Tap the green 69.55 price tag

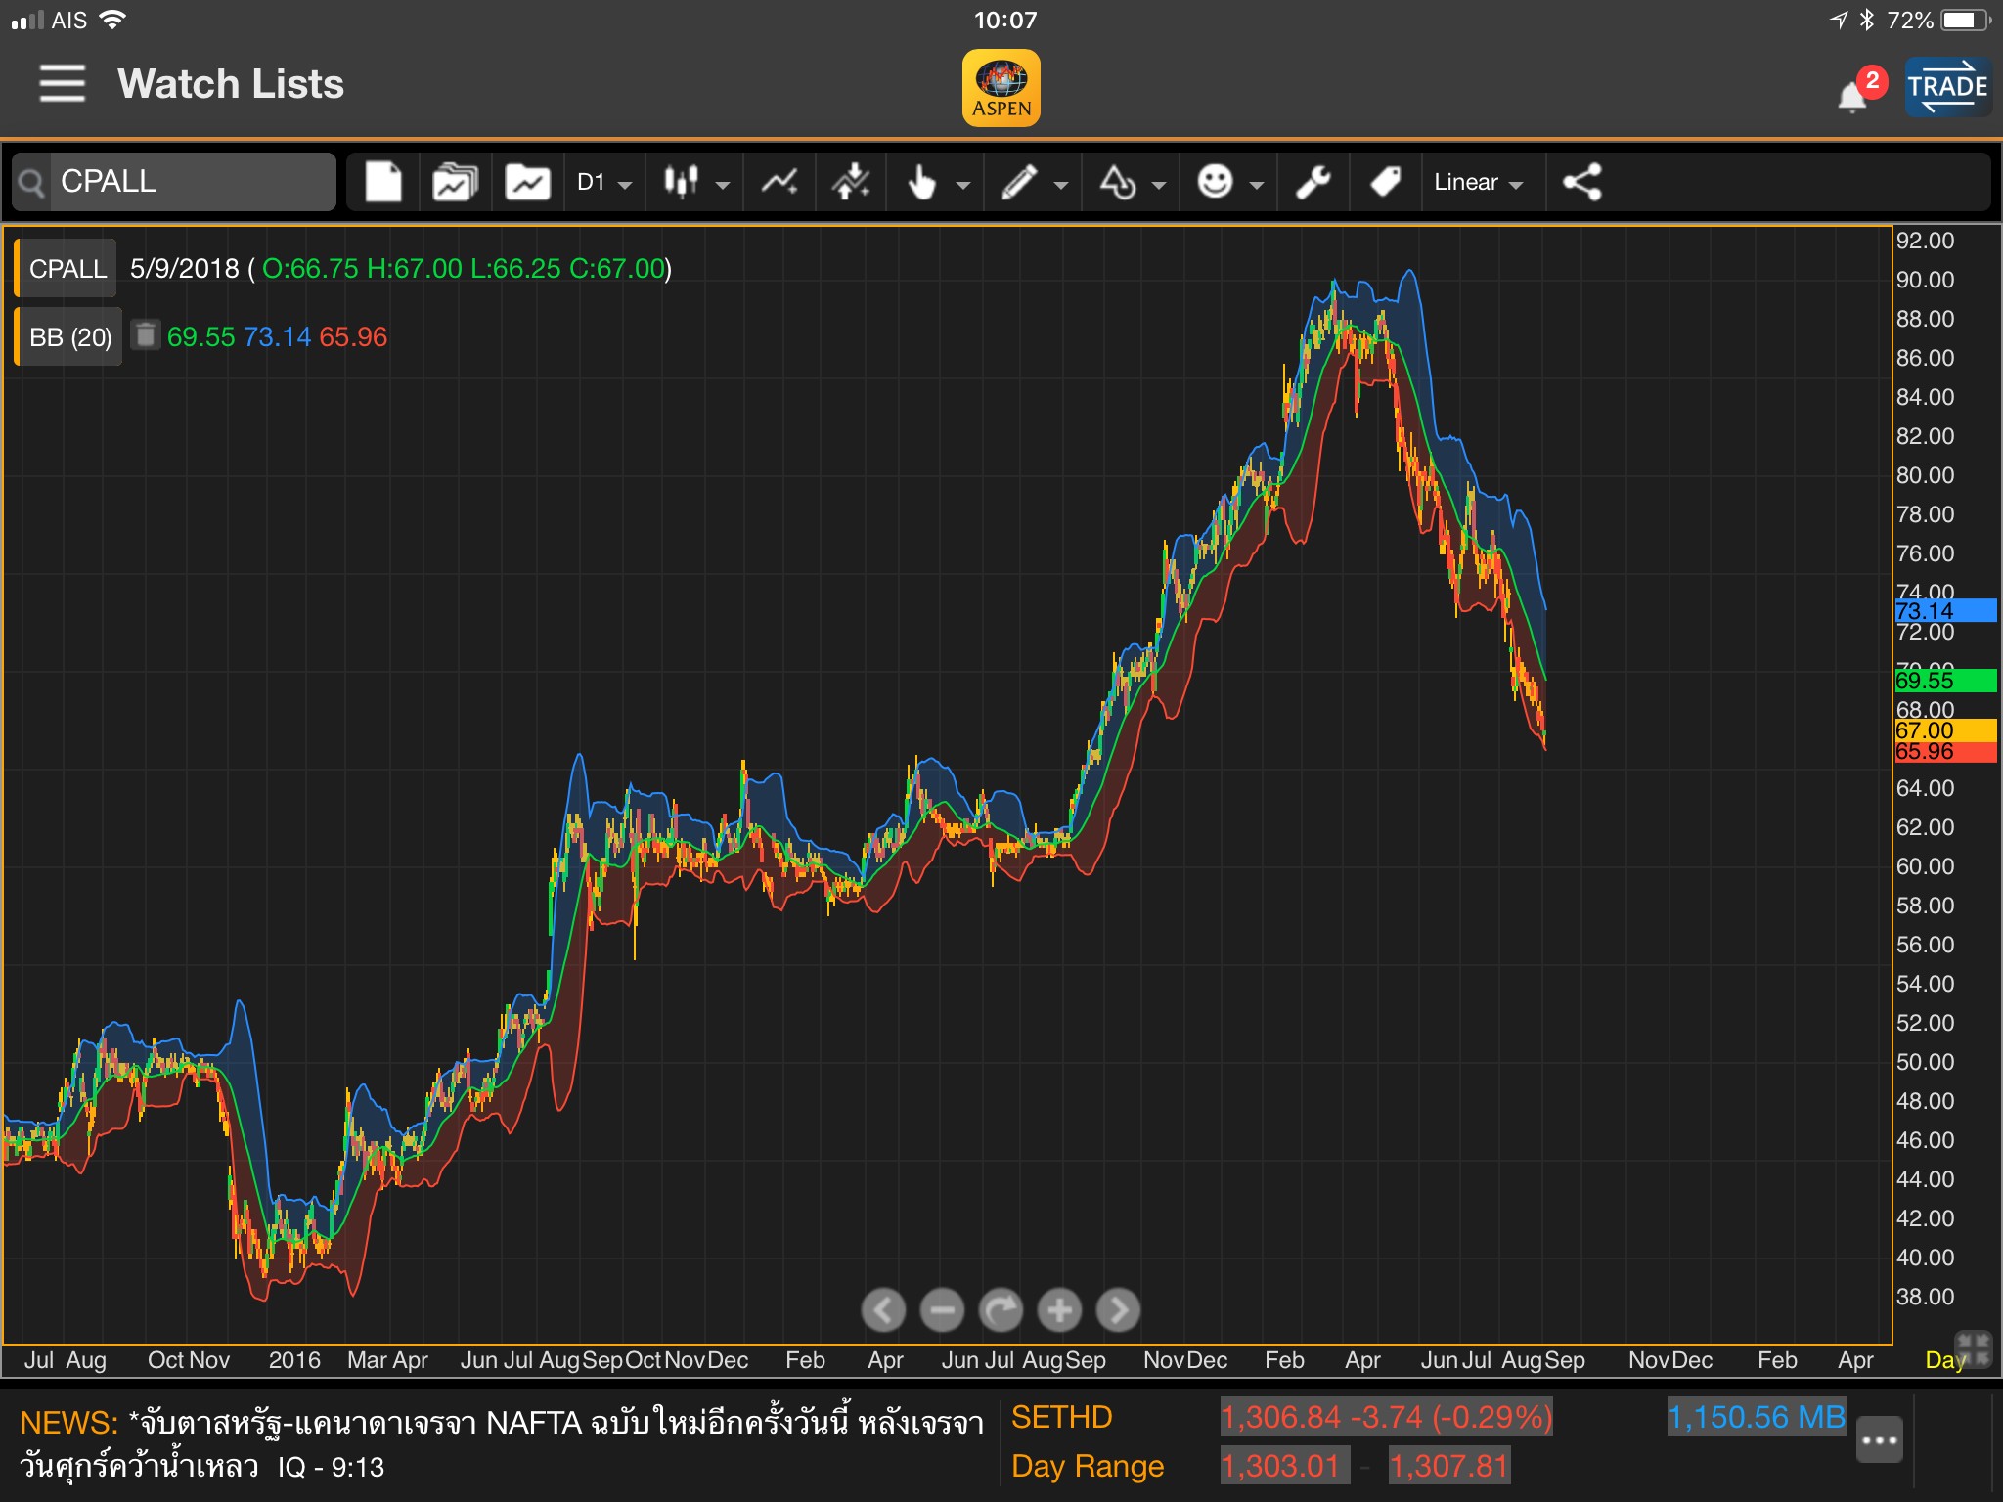1945,680
